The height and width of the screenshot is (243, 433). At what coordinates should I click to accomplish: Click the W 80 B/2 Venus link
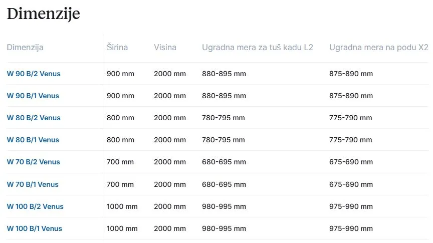coord(34,118)
